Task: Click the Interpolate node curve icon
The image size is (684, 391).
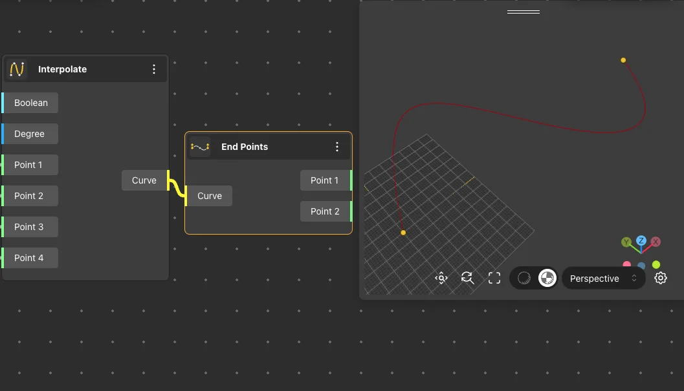Action: click(17, 69)
